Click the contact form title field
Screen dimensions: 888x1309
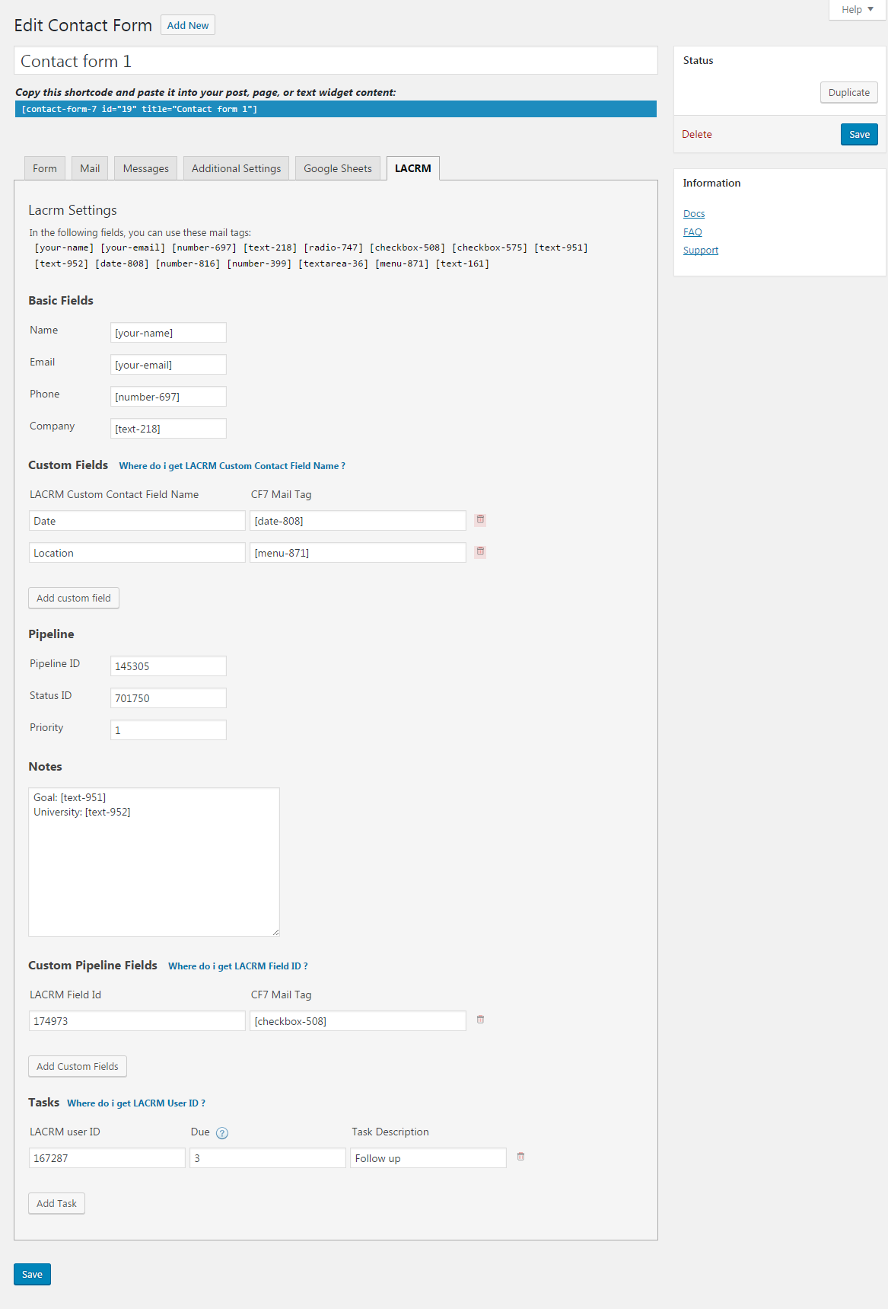(336, 60)
